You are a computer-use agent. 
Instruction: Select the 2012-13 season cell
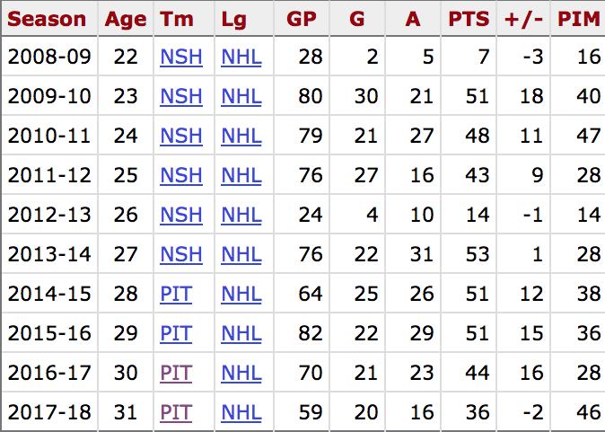coord(49,216)
